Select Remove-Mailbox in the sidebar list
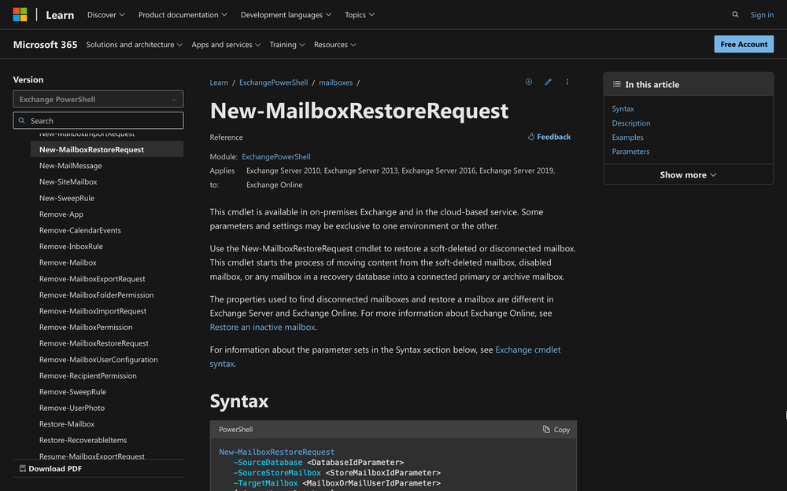 [x=68, y=262]
